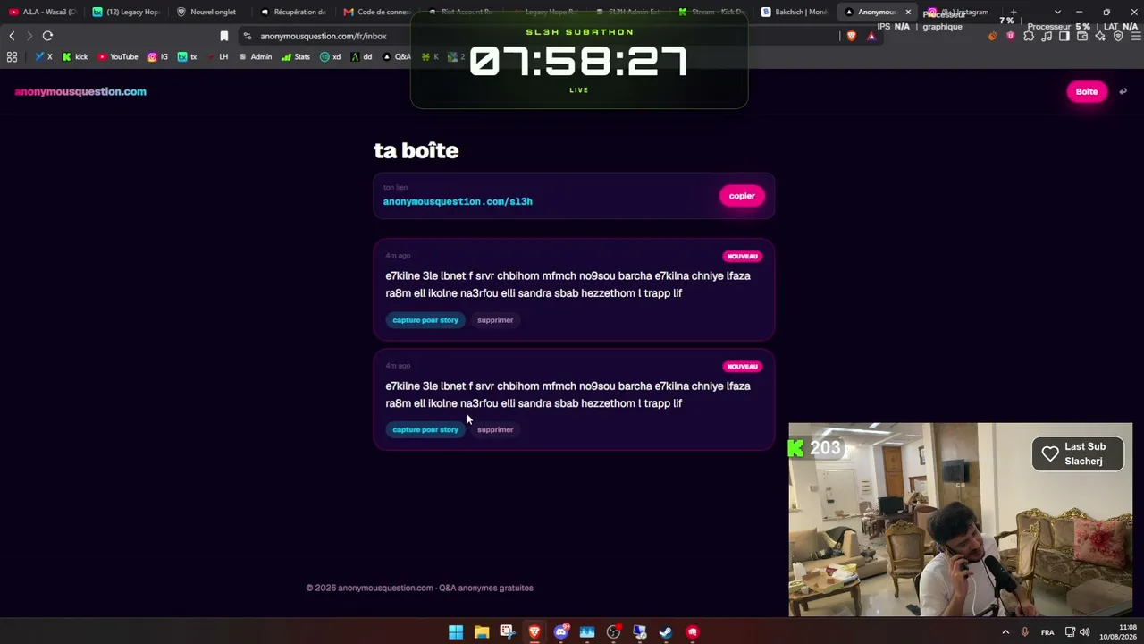Open the tx bookmark
1144x644 pixels.
tap(188, 56)
